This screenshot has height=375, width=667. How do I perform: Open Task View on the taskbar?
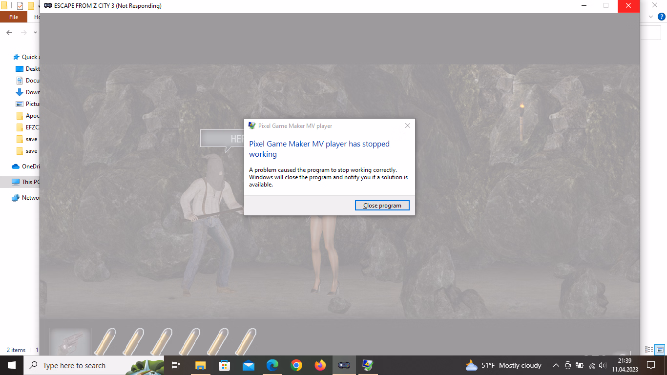(176, 365)
